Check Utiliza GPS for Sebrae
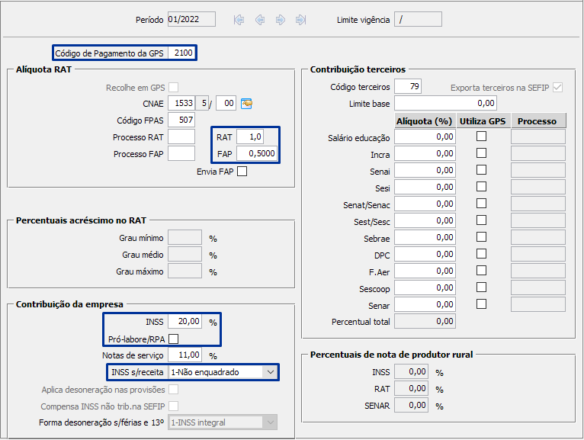 (481, 237)
